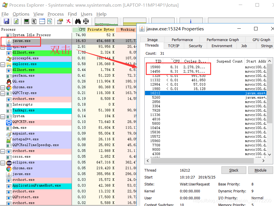
Task: Switch to the Environment tab
Action: pyautogui.click(x=222, y=46)
